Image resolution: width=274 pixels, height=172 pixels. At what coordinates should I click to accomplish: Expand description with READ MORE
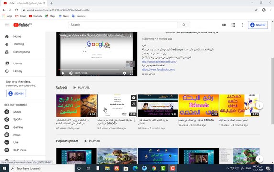pyautogui.click(x=148, y=74)
